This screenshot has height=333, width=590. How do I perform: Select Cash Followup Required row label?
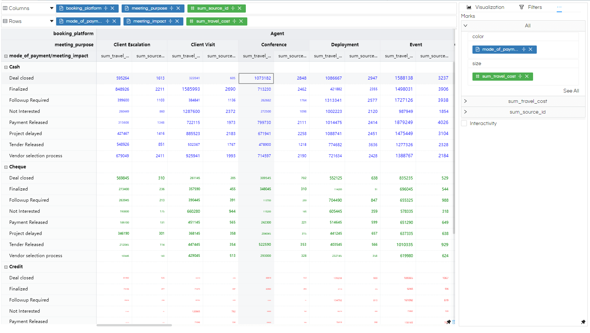coord(29,100)
